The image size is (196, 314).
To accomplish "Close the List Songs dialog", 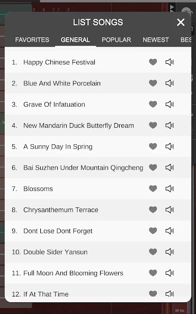I will point(181,22).
